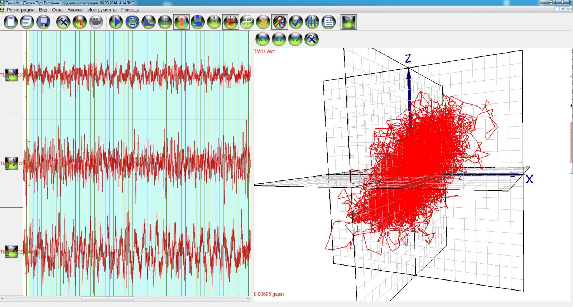Open the sigma summation tool
Viewport: 573px width, 307px height.
tap(132, 22)
